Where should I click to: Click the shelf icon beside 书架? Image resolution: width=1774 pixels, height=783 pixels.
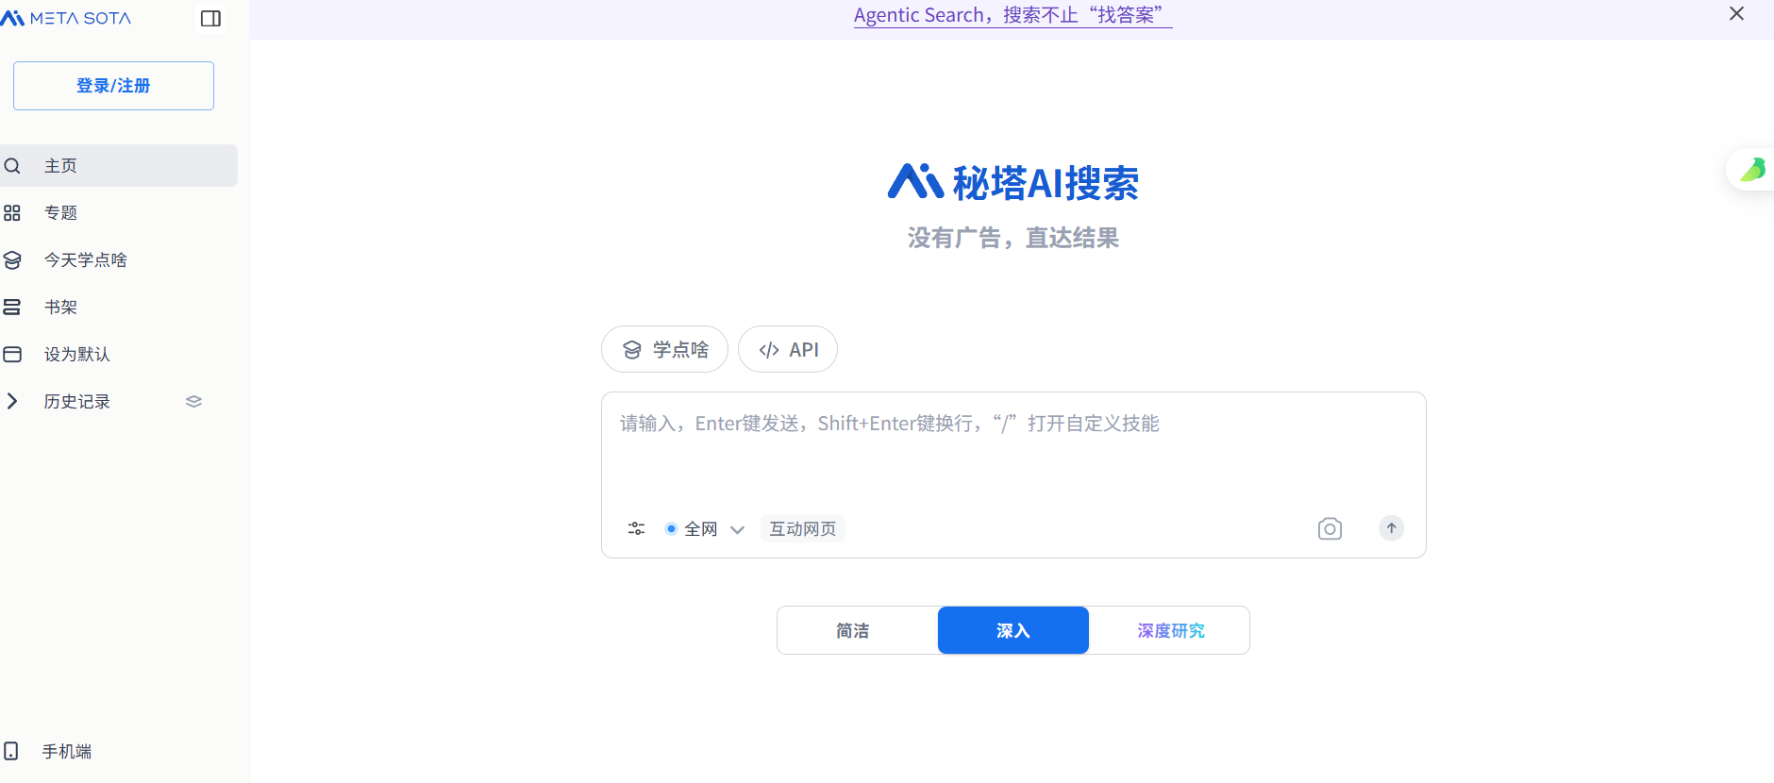point(12,308)
